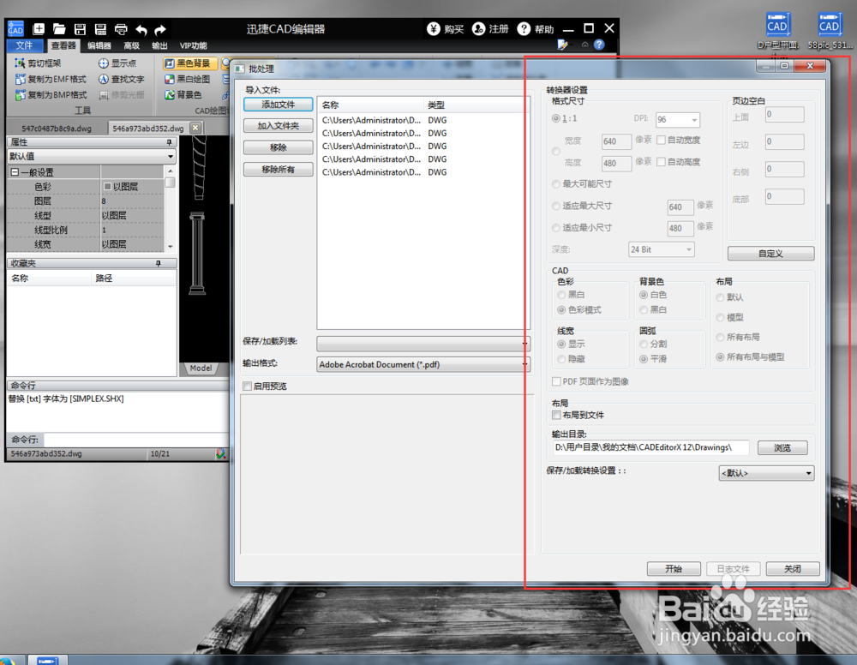Select 白色 background radio option
The image size is (857, 665).
pos(644,295)
